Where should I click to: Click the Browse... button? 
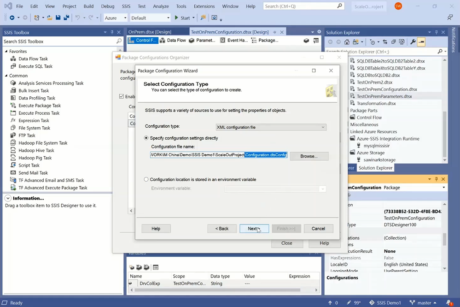click(309, 156)
